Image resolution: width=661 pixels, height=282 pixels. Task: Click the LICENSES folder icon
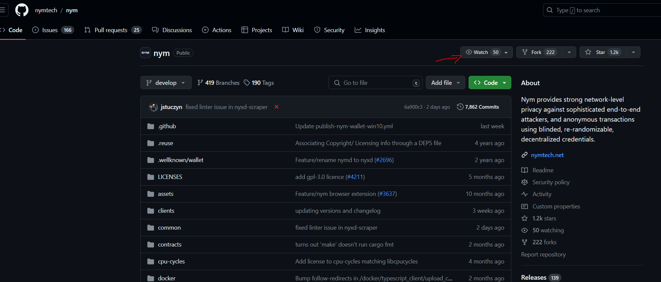[151, 177]
